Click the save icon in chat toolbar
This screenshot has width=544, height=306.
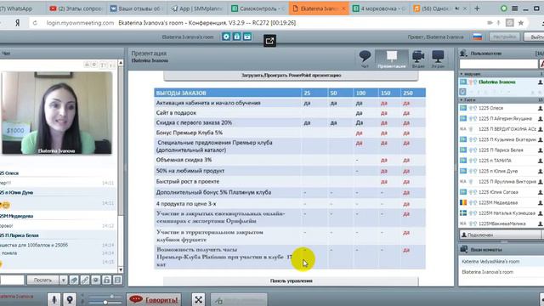click(x=117, y=280)
